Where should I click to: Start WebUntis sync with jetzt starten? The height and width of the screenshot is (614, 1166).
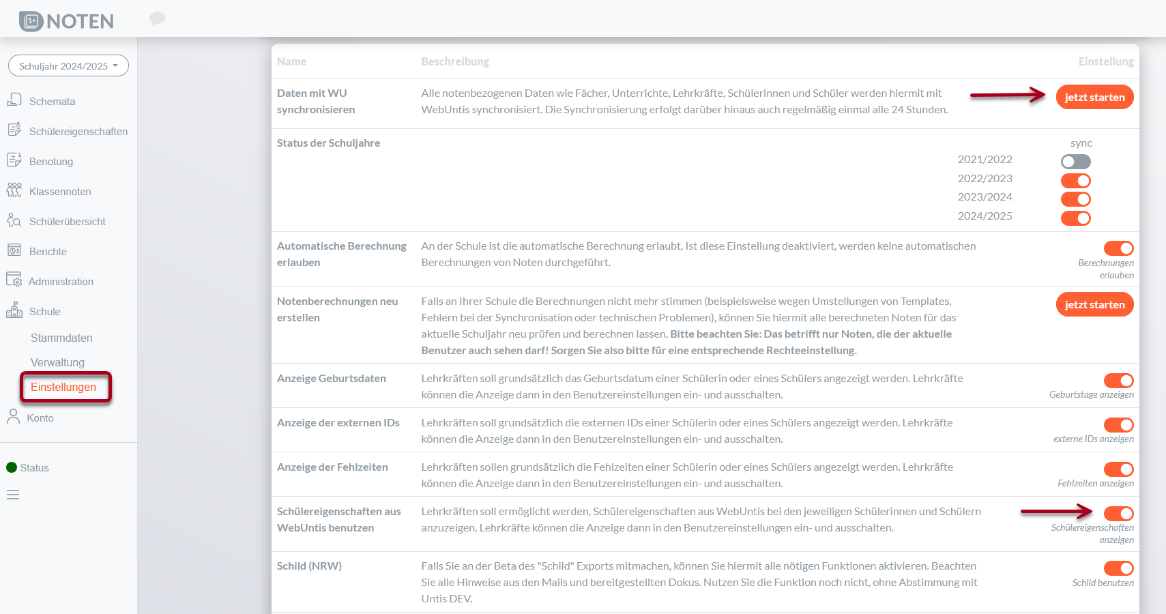(x=1094, y=97)
